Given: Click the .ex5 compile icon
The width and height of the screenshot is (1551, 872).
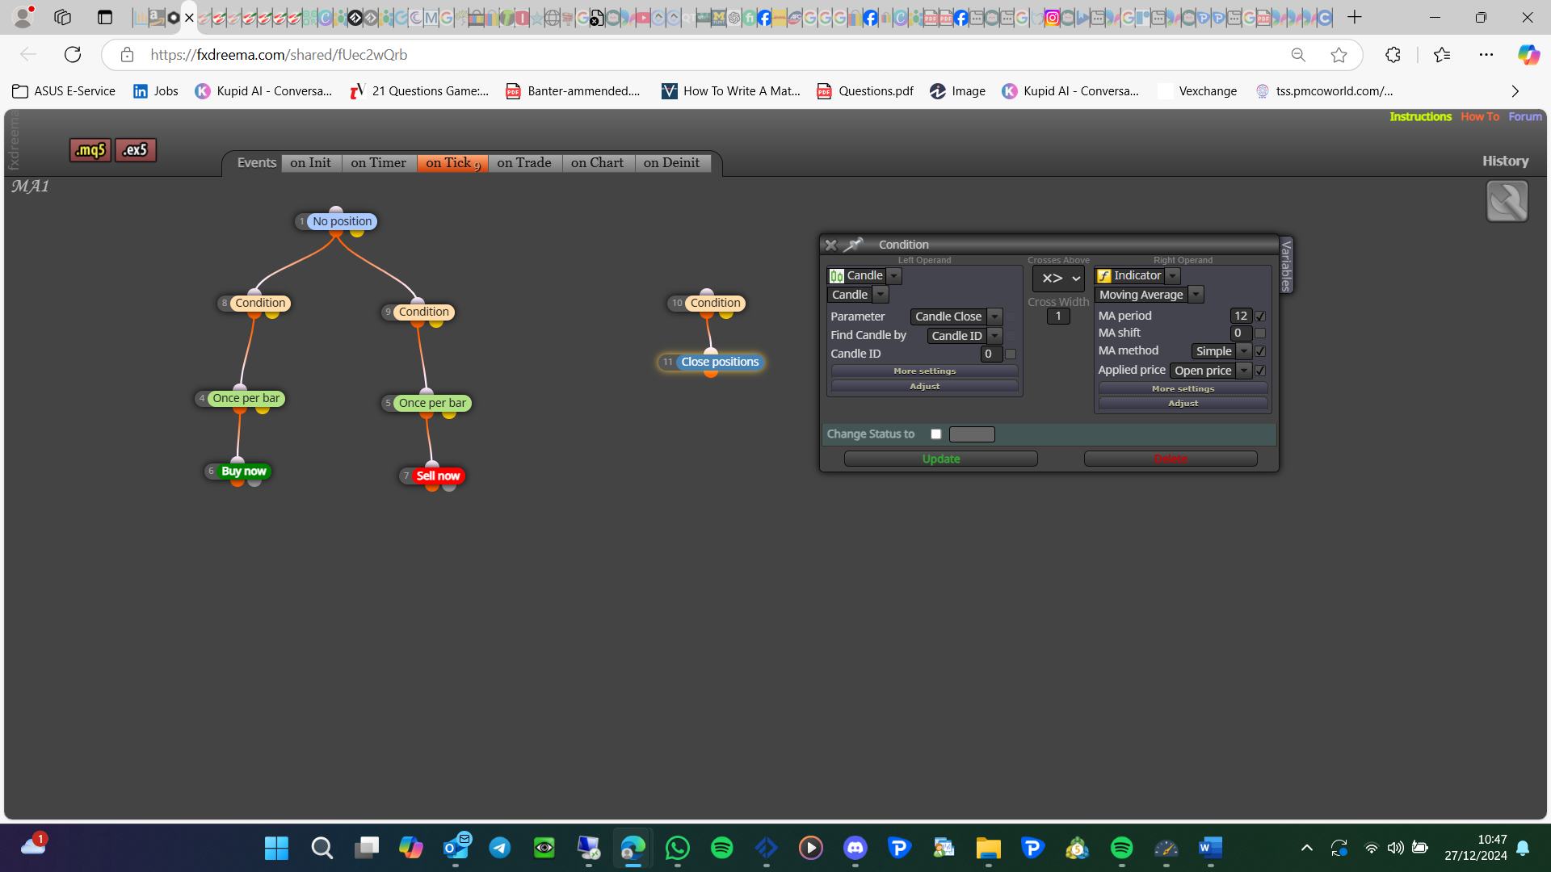Looking at the screenshot, I should (135, 150).
